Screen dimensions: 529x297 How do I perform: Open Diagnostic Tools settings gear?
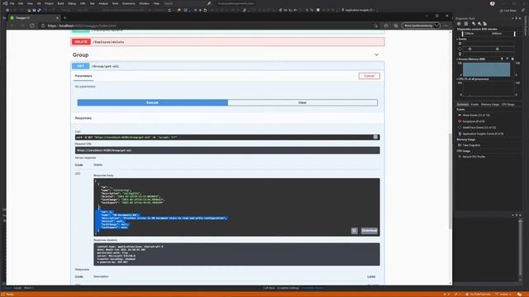point(459,24)
